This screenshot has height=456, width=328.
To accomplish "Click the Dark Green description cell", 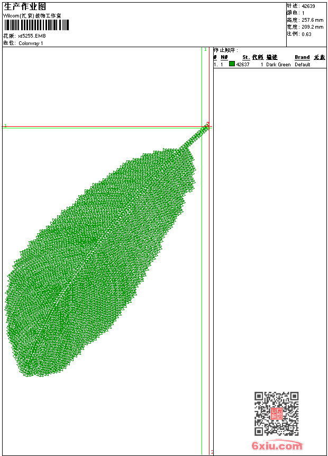I will [278, 65].
